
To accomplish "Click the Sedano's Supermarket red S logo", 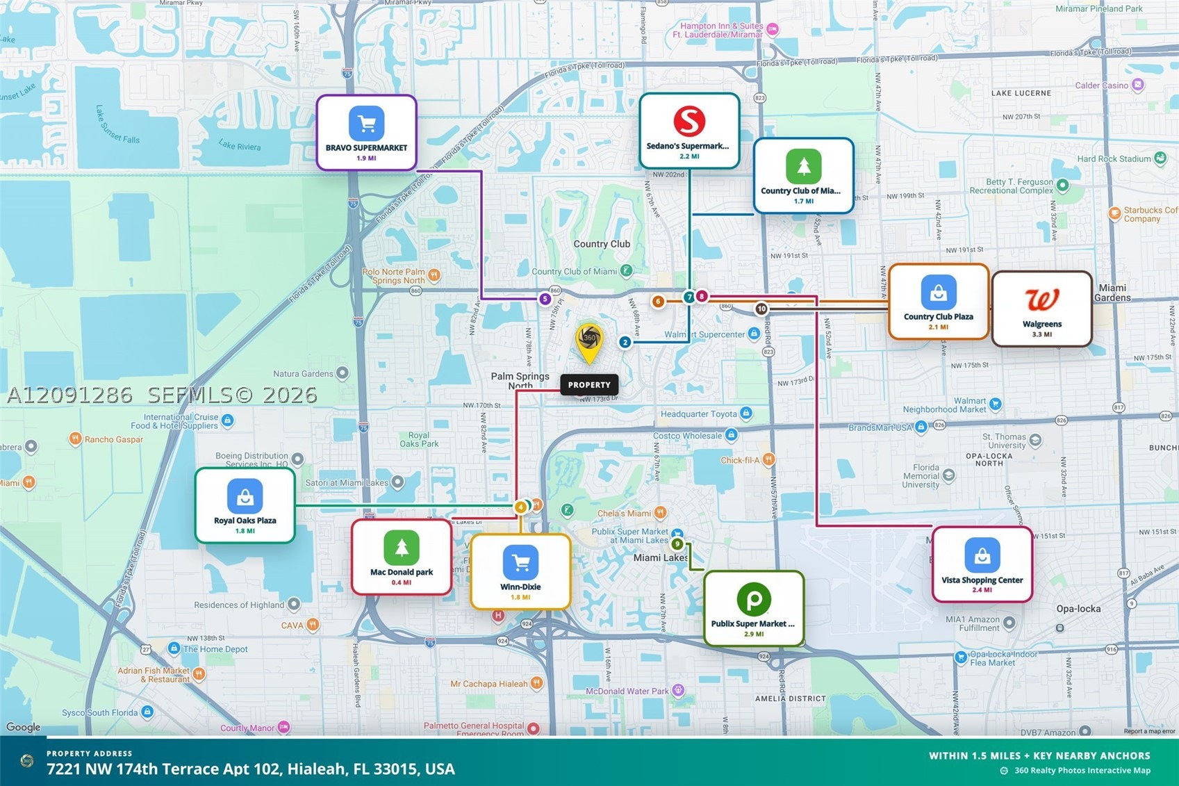I will [x=689, y=121].
